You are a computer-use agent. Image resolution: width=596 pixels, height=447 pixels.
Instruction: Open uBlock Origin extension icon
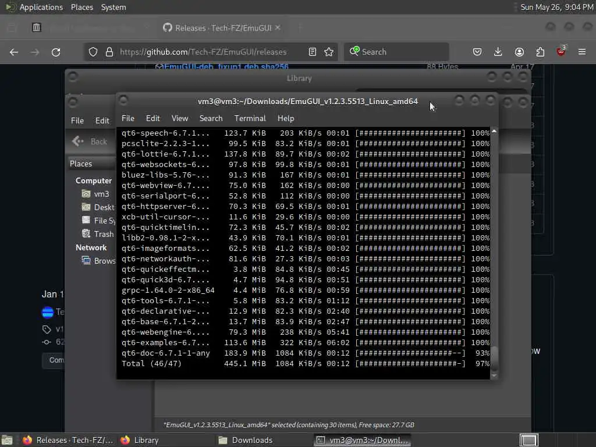pos(561,51)
